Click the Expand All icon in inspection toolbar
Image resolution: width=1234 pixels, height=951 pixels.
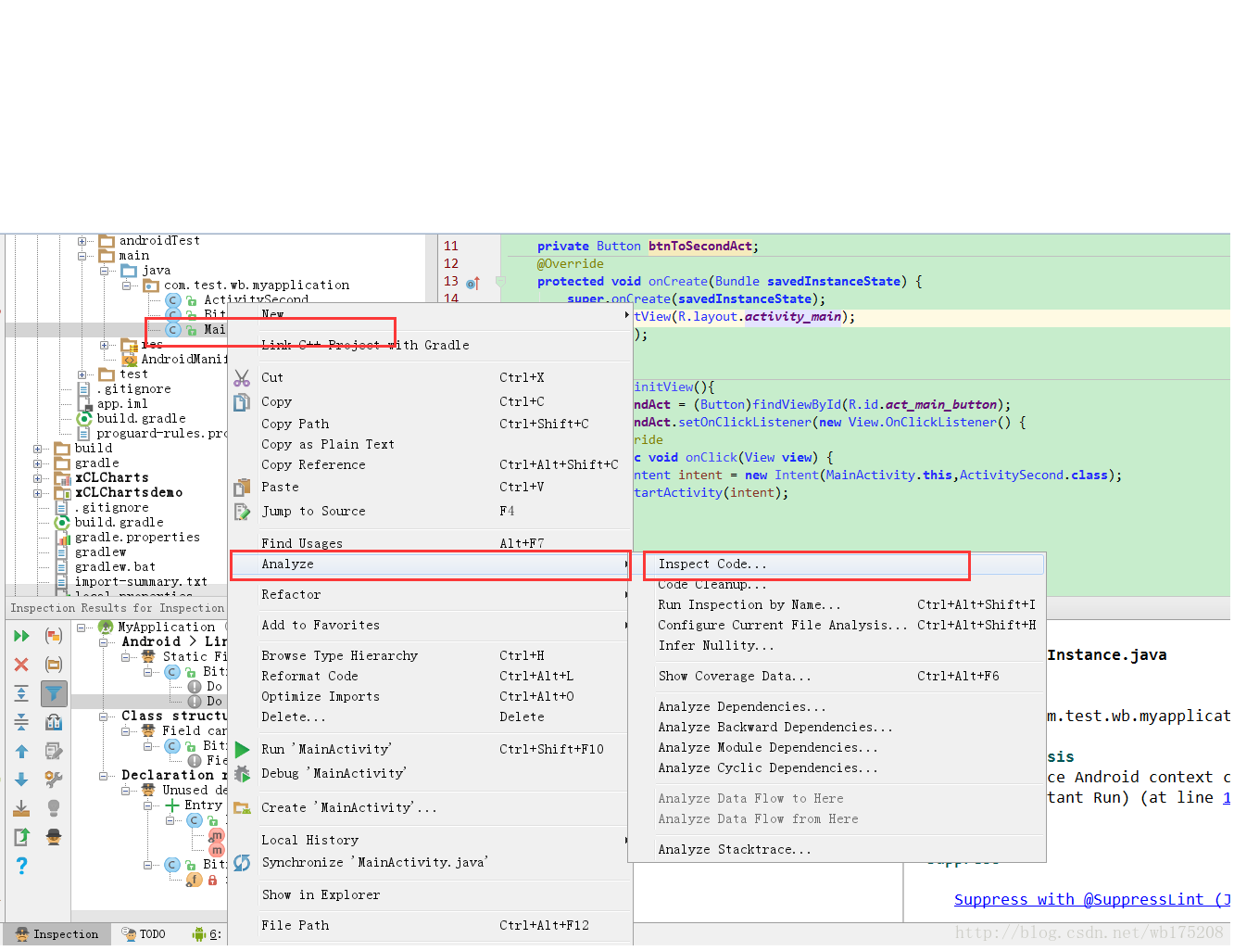click(x=22, y=693)
